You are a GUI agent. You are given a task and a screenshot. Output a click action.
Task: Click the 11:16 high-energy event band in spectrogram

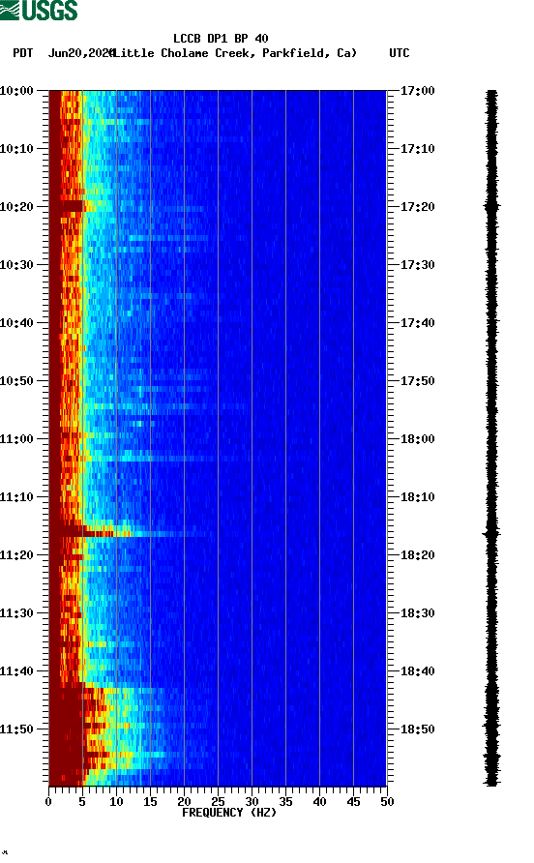133,532
